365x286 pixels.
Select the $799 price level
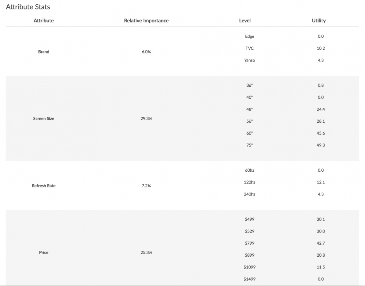[x=250, y=243]
